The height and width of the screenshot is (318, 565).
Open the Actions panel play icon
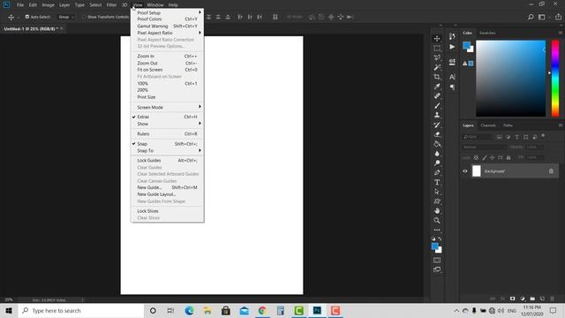click(452, 47)
